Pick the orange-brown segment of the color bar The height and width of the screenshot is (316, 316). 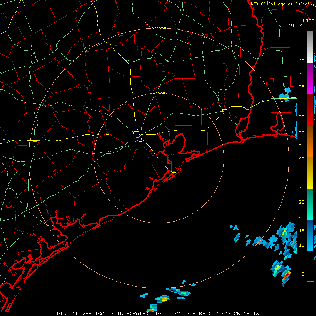pyautogui.click(x=310, y=141)
